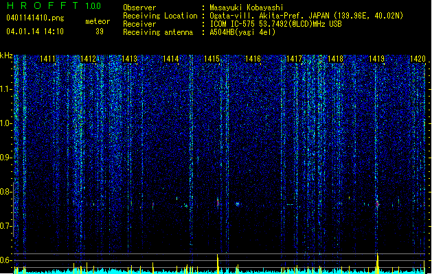Click the A504HB(yagi 4el) antenna text
The width and height of the screenshot is (432, 274).
click(242, 32)
